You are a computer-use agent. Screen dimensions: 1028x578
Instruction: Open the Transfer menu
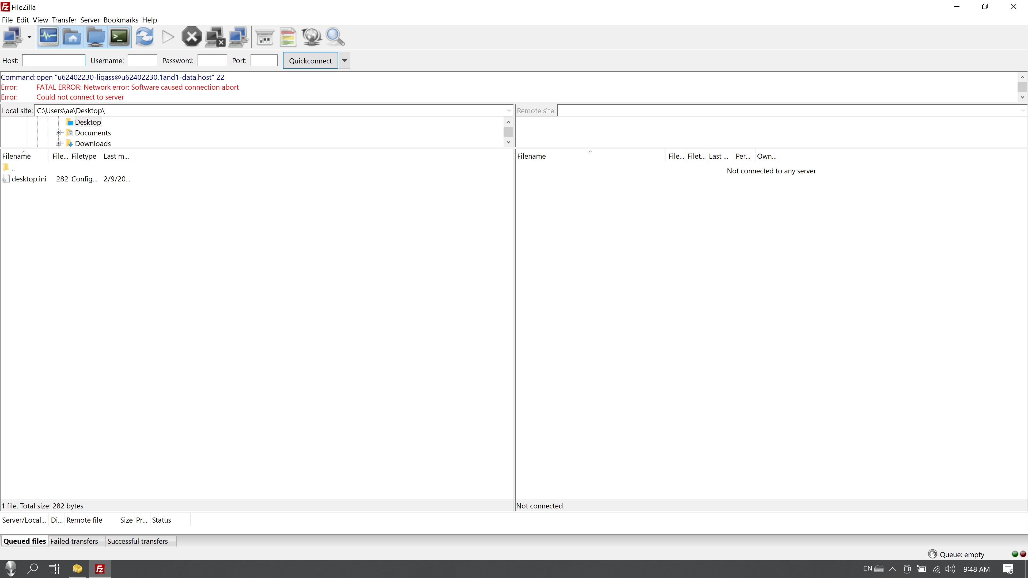coord(64,19)
